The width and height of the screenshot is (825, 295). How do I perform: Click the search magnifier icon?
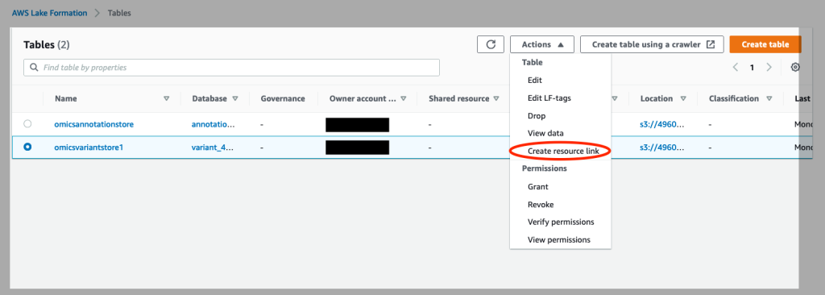[x=34, y=68]
